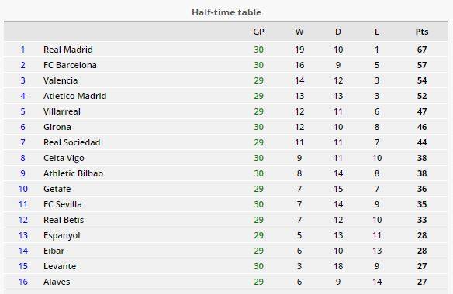
Task: Click Eibar's points value 28
Action: click(x=422, y=251)
